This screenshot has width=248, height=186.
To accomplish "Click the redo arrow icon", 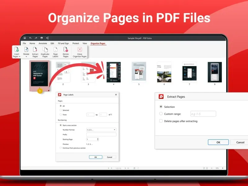I will coord(36,38).
